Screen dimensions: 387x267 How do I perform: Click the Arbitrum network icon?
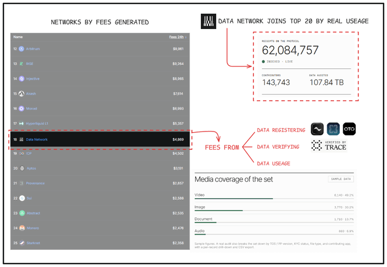tap(22, 49)
